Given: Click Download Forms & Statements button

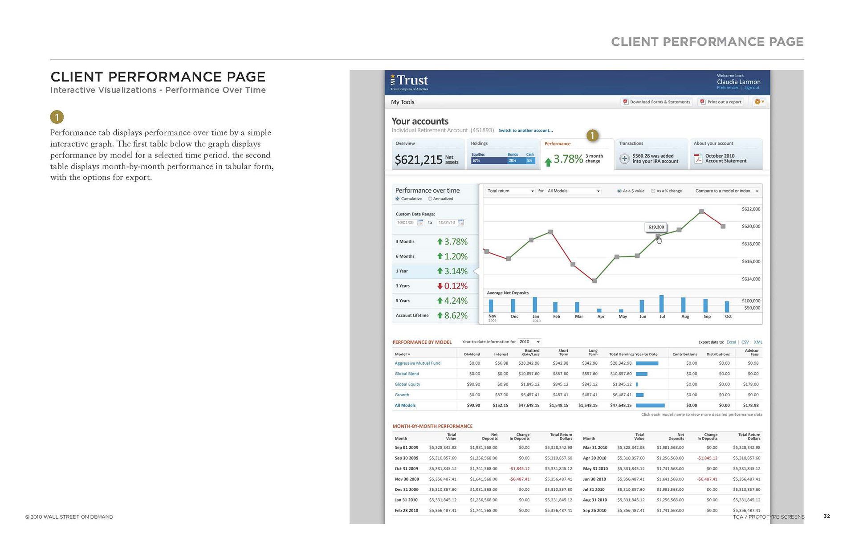Looking at the screenshot, I should click(656, 102).
